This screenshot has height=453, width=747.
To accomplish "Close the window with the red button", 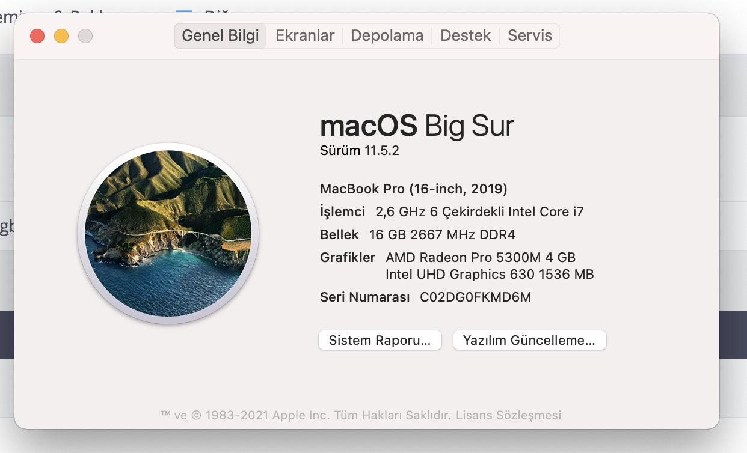I will point(37,36).
